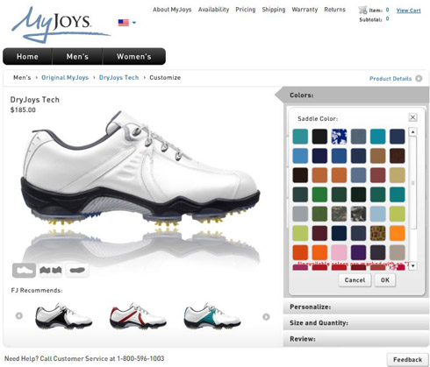Open About MyJoys page
Image resolution: width=430 pixels, height=367 pixels.
tap(172, 10)
